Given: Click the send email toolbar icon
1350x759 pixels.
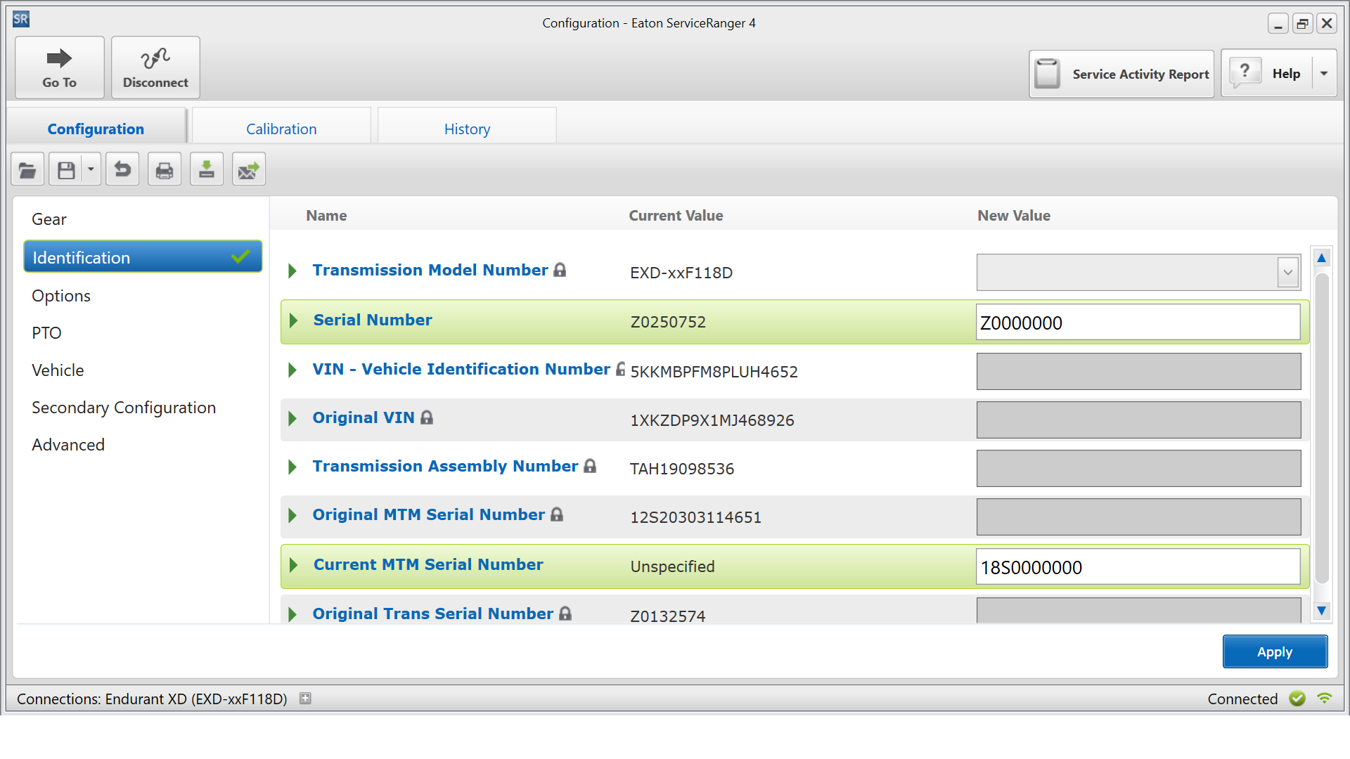Looking at the screenshot, I should pyautogui.click(x=249, y=170).
